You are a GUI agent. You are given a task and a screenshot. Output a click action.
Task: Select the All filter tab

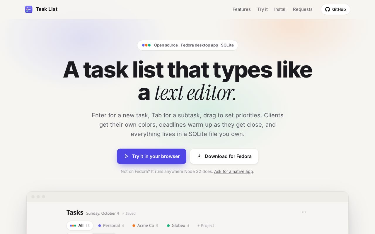(x=80, y=226)
